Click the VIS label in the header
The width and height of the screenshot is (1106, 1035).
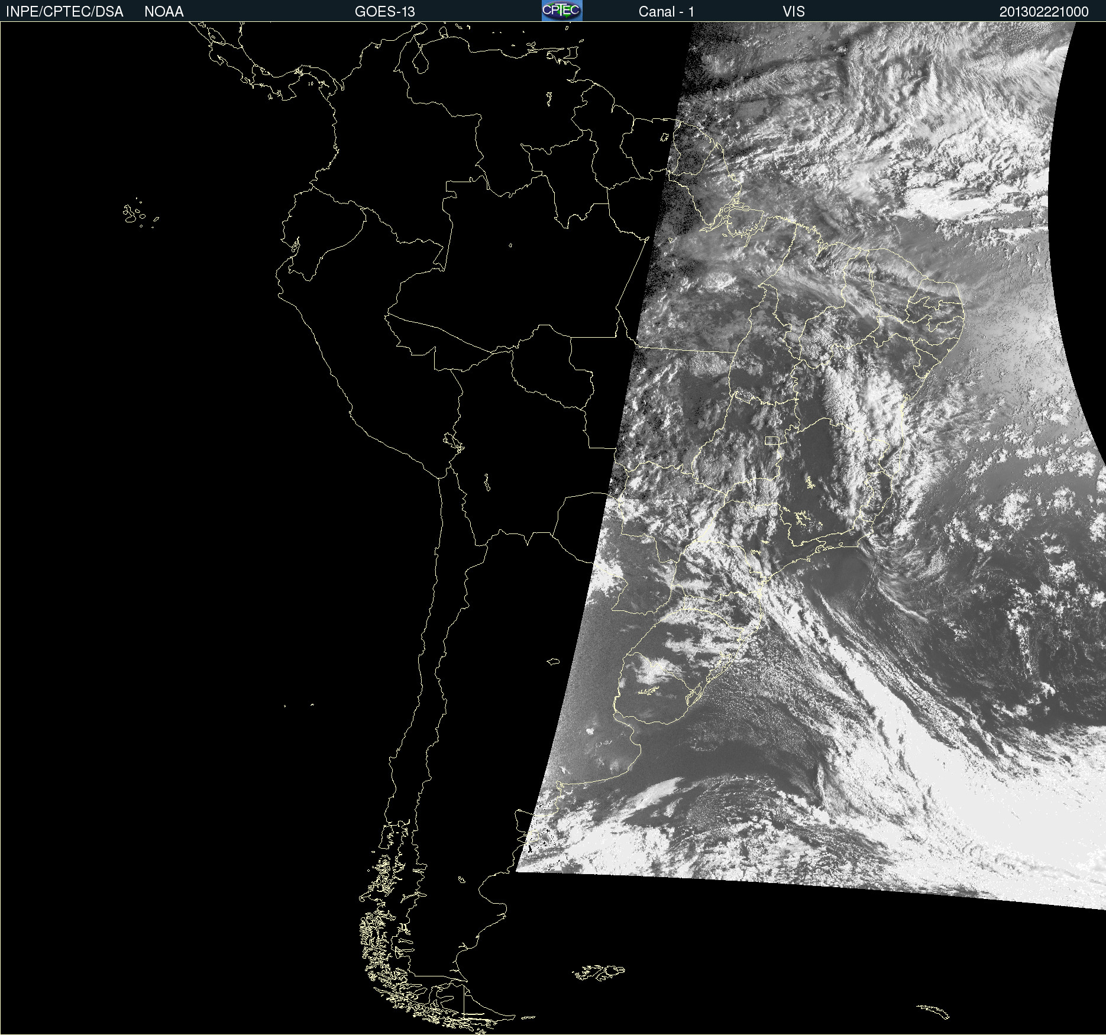click(x=794, y=12)
